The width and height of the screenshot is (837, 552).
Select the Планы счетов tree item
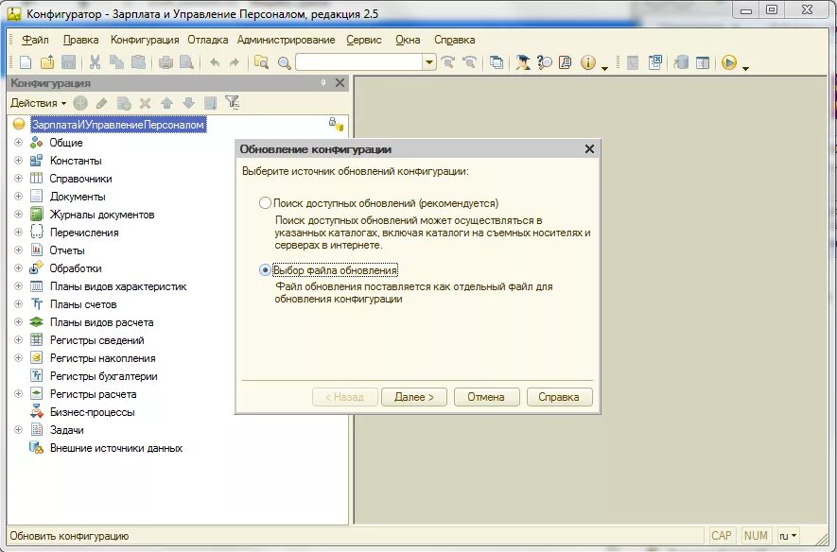(83, 304)
